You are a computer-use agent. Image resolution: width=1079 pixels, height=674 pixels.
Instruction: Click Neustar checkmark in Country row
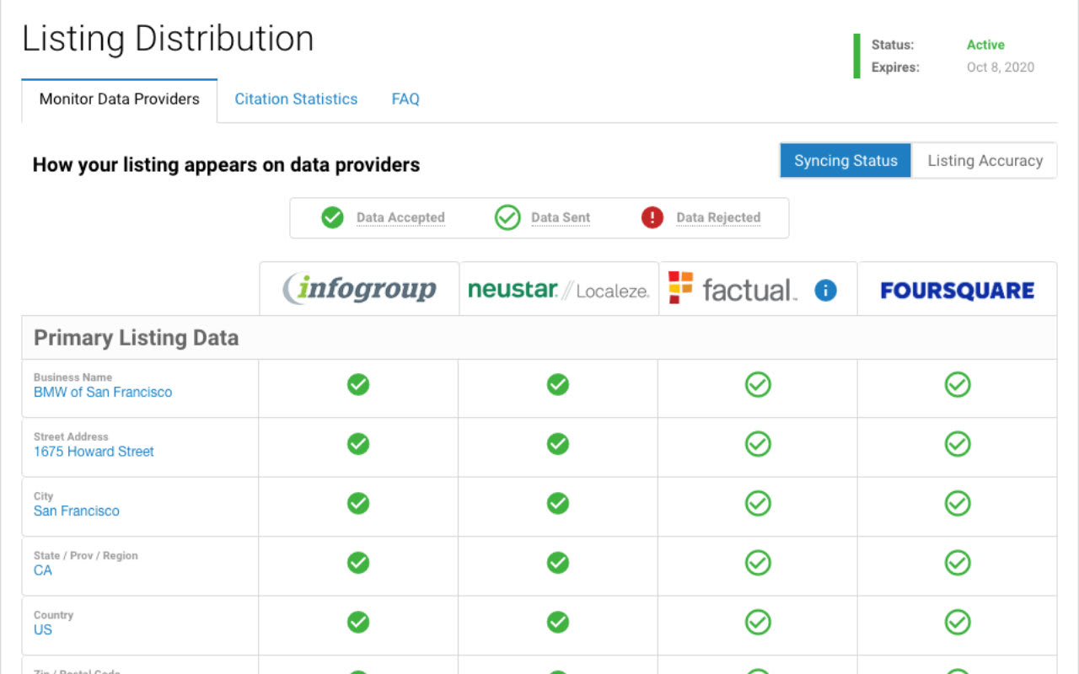pos(558,623)
